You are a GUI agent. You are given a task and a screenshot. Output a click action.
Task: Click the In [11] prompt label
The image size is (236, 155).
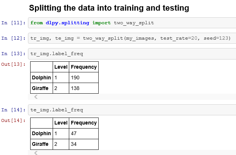(x=13, y=23)
